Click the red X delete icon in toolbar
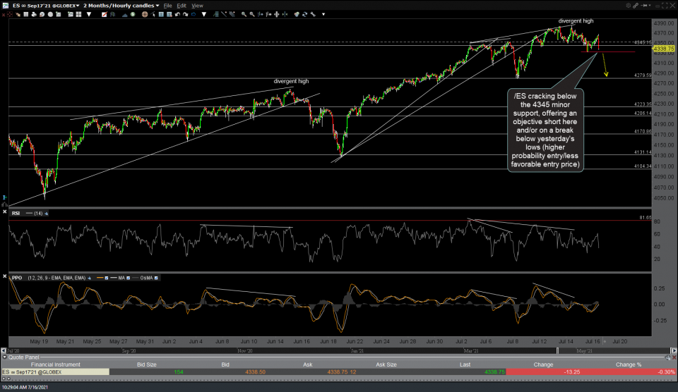 (4, 14)
